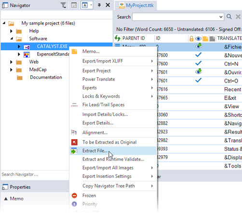Choose Import Details/Locks...
Image resolution: width=242 pixels, height=213 pixels.
(113, 114)
